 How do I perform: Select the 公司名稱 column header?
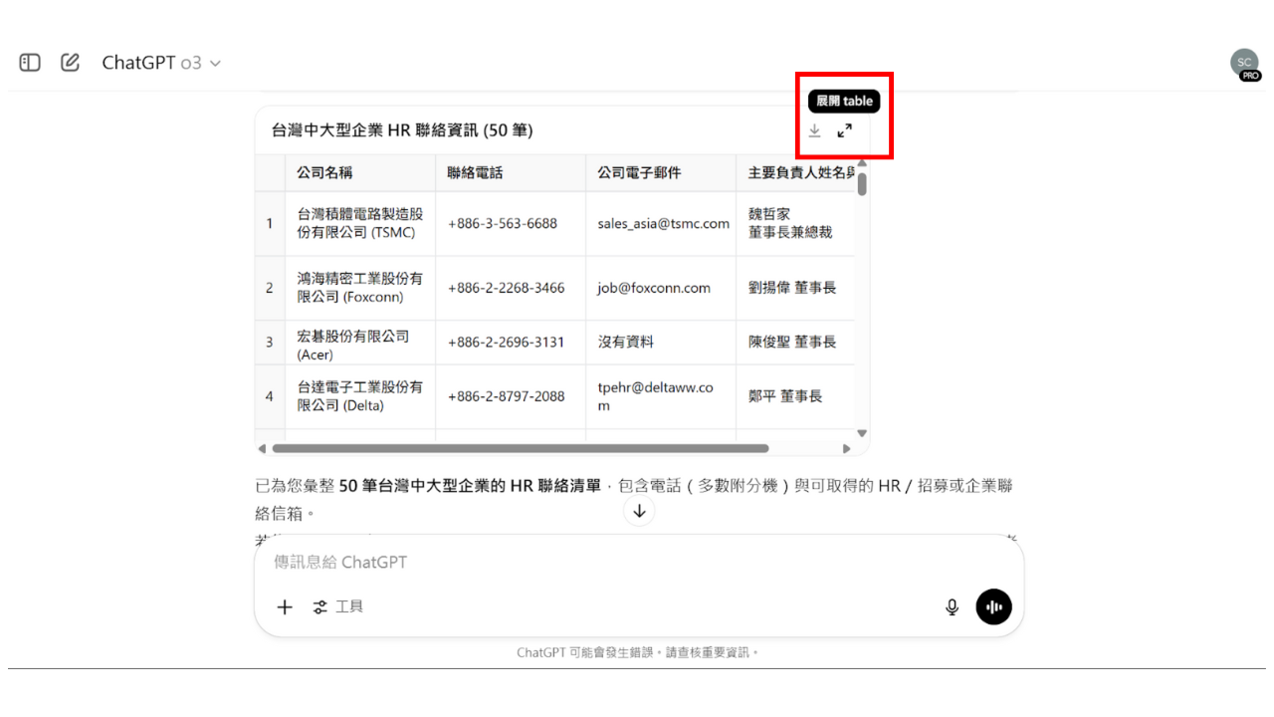coord(360,172)
